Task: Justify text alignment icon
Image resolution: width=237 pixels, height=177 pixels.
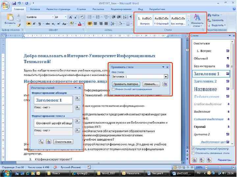Action: pyautogui.click(x=106, y=24)
